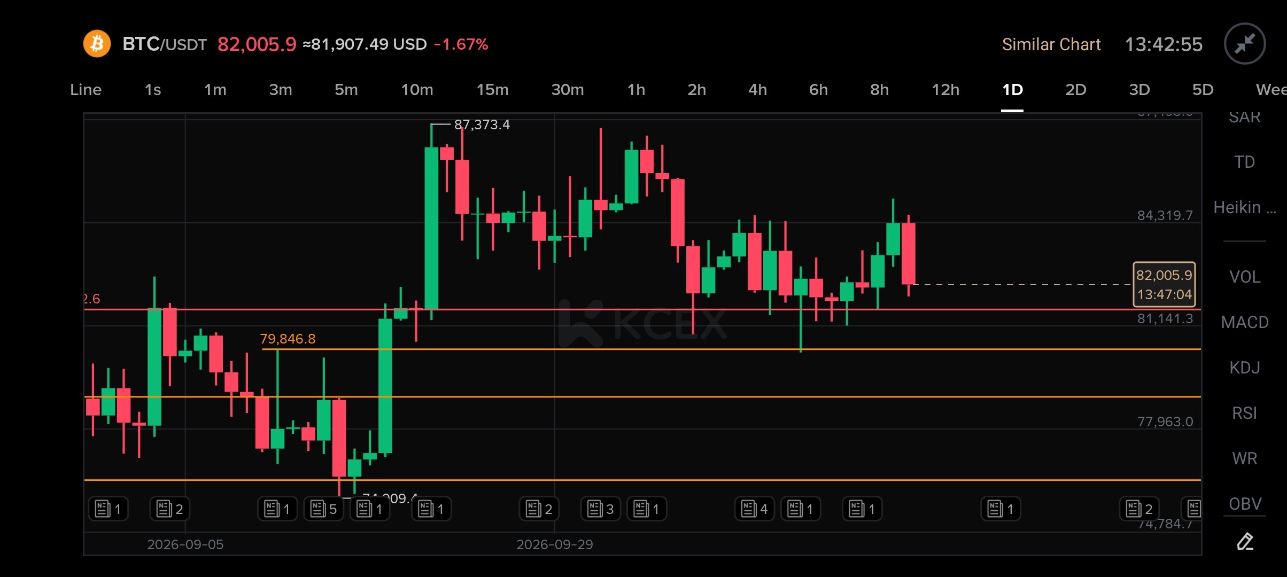Toggle the OBV indicator
Viewport: 1287px width, 577px height.
1245,504
